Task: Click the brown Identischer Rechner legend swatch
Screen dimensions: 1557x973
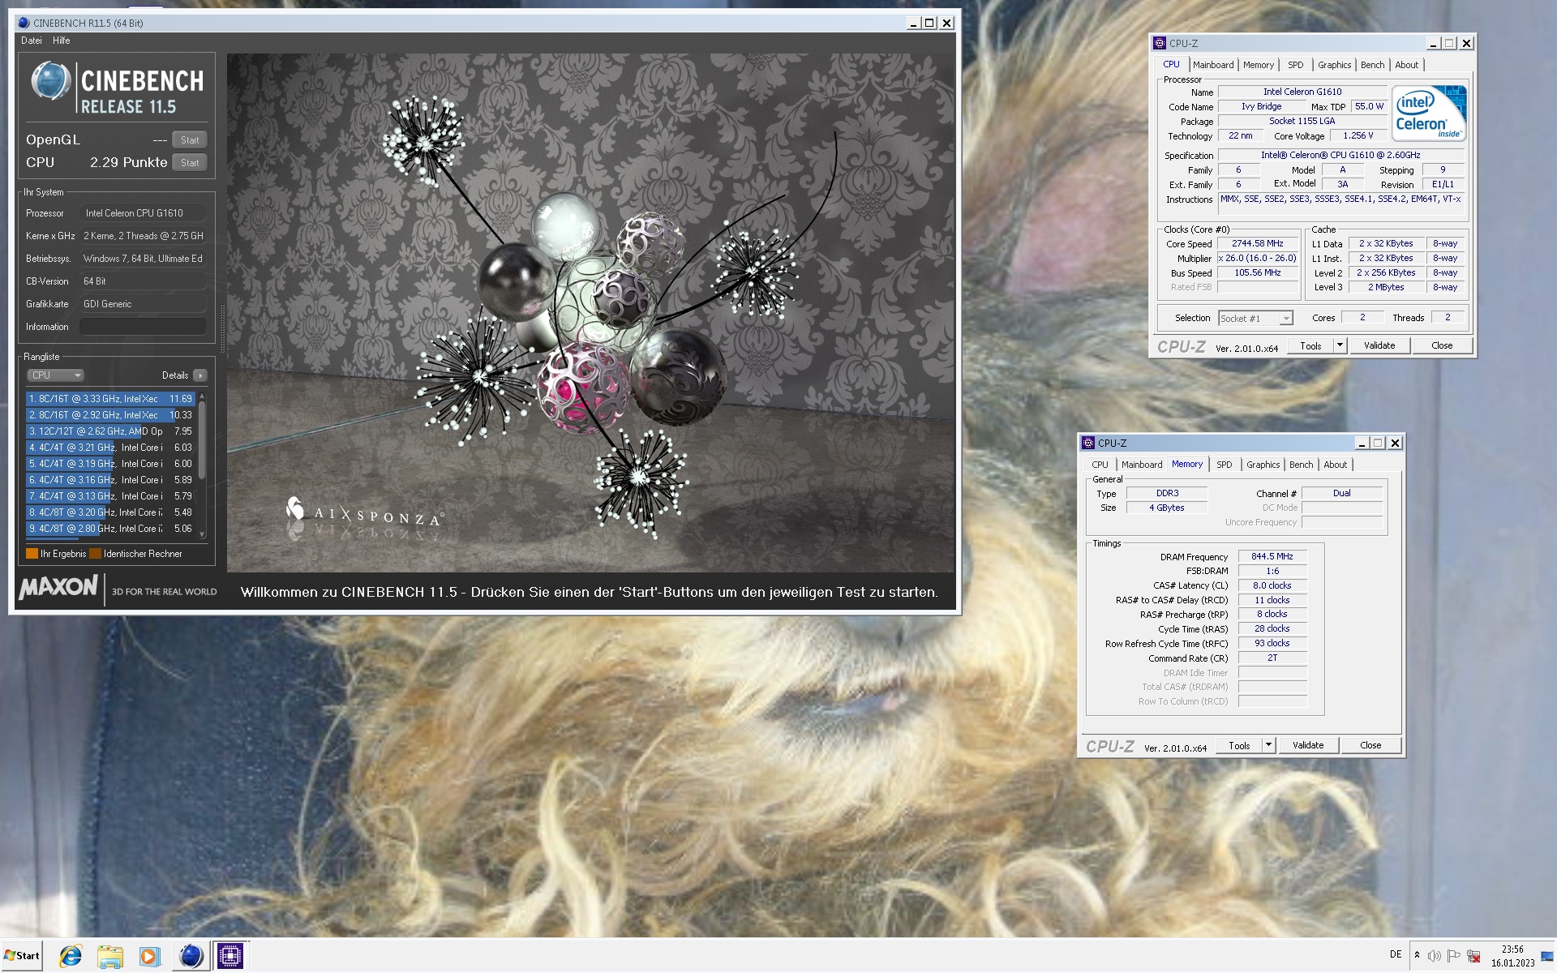Action: click(95, 554)
